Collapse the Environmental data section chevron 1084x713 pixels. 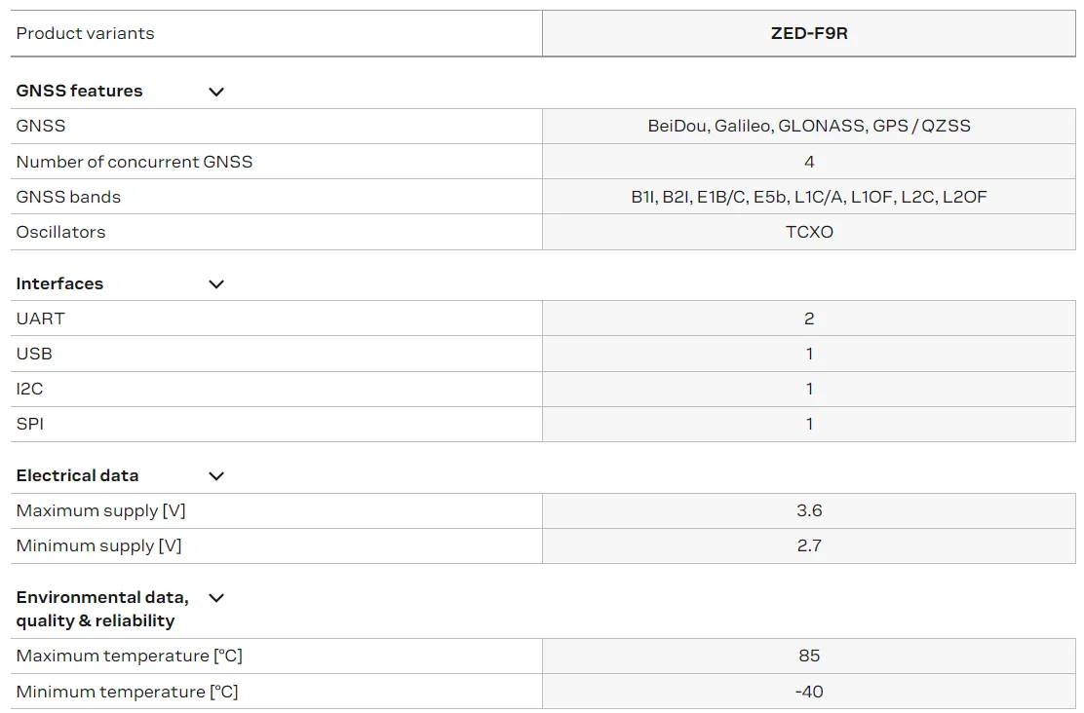[x=216, y=598]
